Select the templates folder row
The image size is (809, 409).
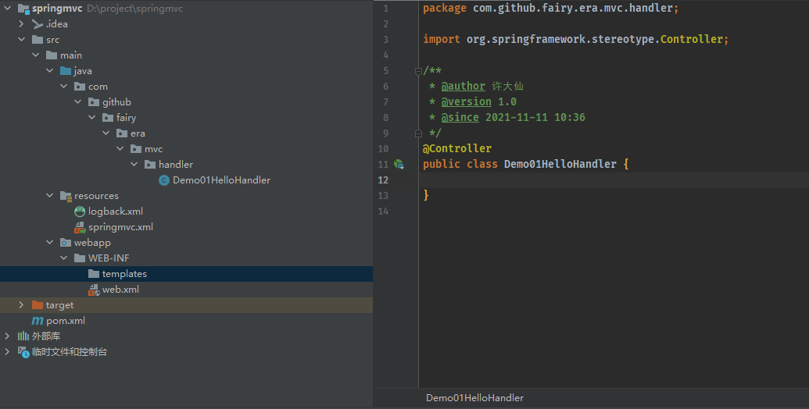point(186,273)
